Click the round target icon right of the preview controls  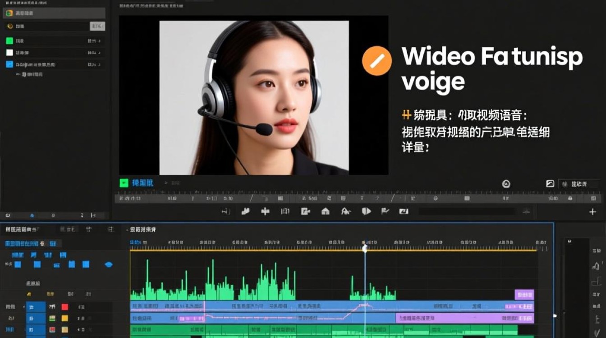click(x=506, y=184)
